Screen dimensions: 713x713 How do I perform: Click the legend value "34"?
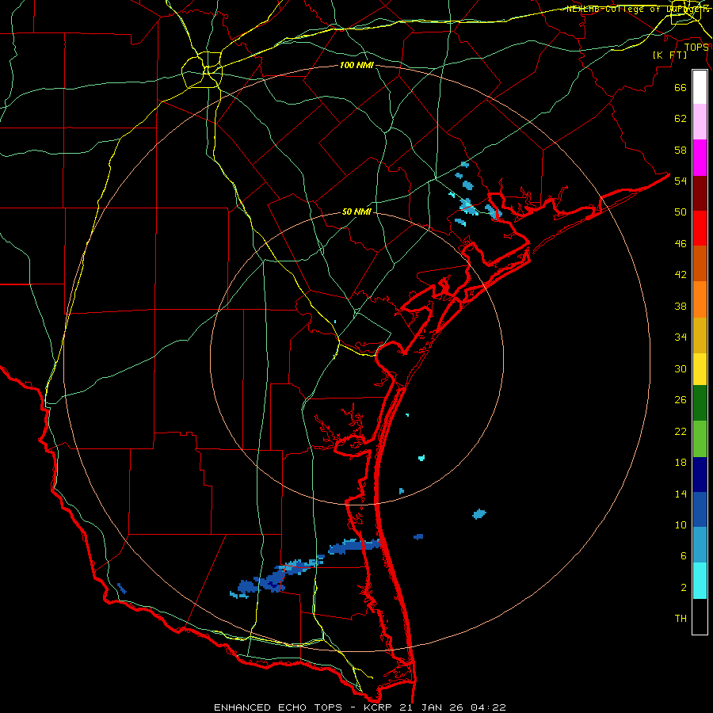coord(681,337)
